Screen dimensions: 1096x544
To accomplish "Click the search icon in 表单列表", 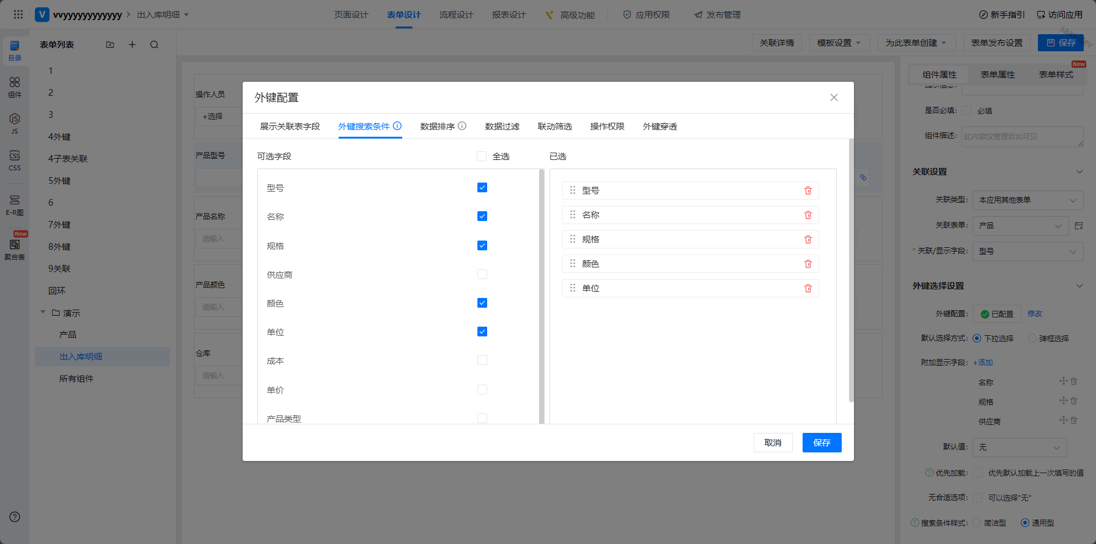I will coord(154,45).
